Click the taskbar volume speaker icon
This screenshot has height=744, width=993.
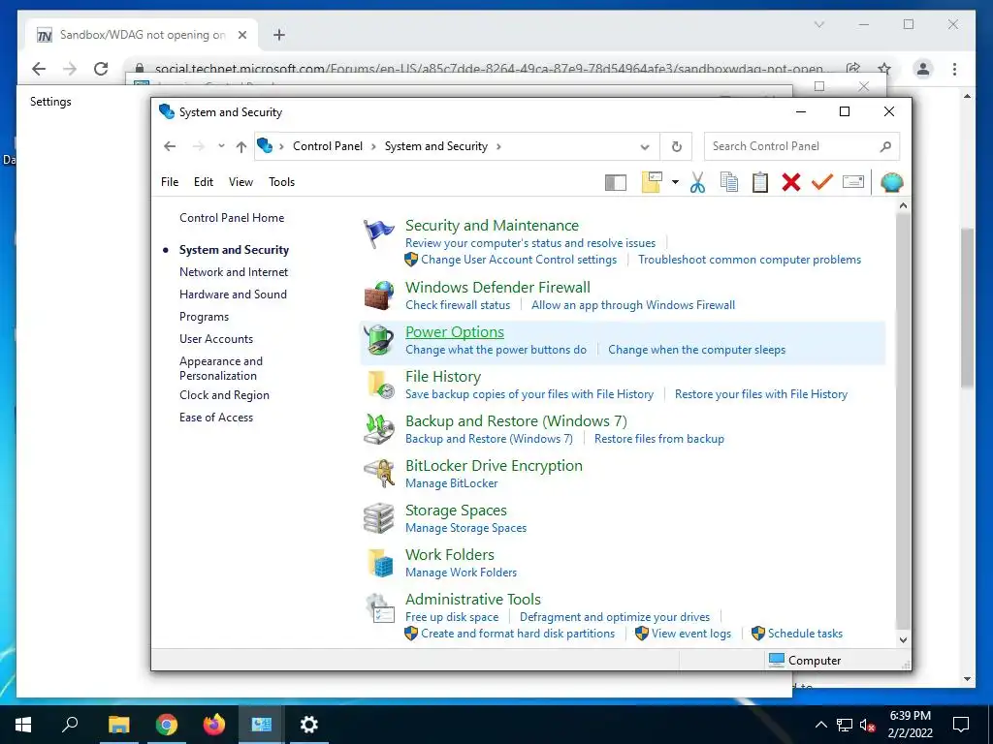pyautogui.click(x=868, y=725)
